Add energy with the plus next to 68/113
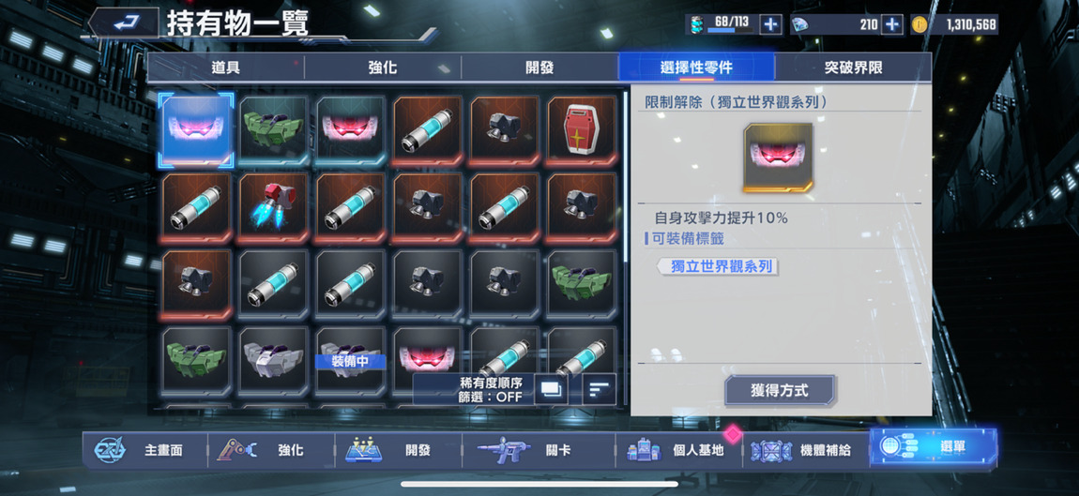The width and height of the screenshot is (1079, 496). click(x=770, y=24)
